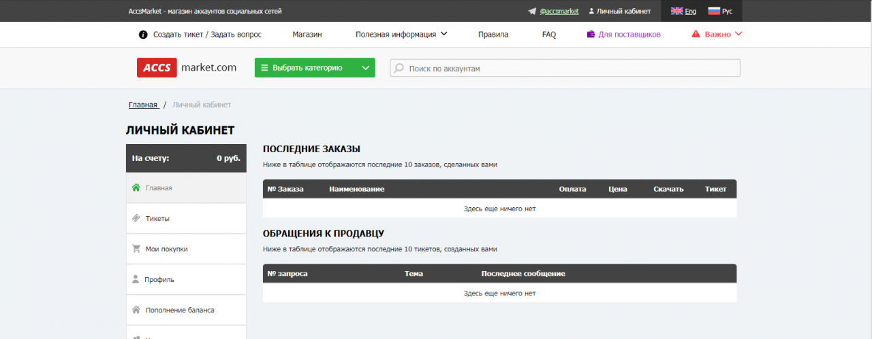The width and height of the screenshot is (872, 339).
Task: Click the cart icon next to Мои покупки
Action: (136, 249)
